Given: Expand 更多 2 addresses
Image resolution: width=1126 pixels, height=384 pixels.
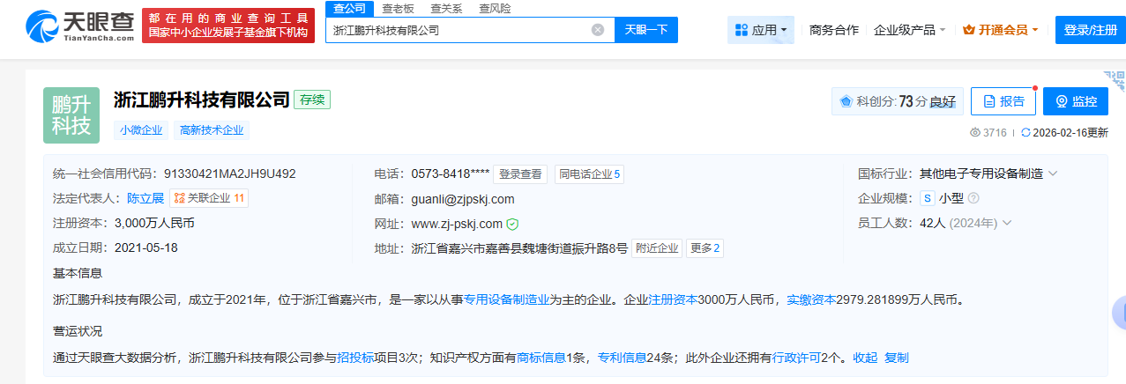Looking at the screenshot, I should click(x=705, y=248).
